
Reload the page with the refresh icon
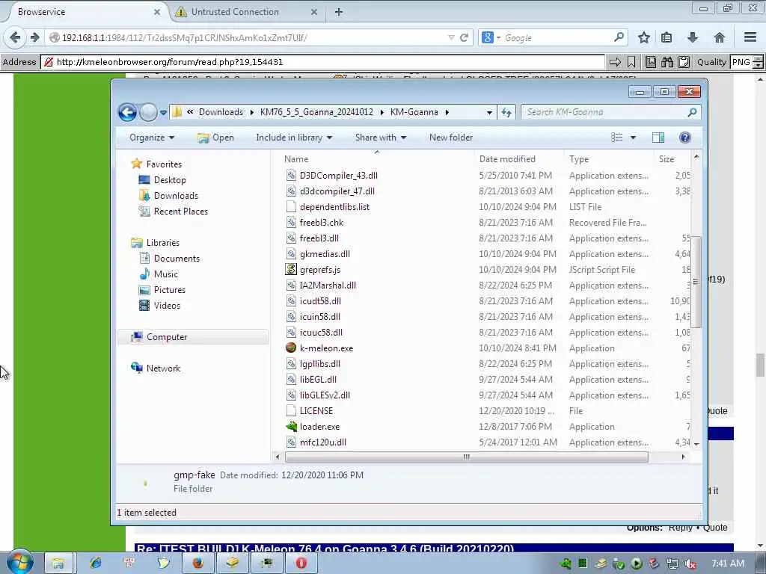point(464,37)
